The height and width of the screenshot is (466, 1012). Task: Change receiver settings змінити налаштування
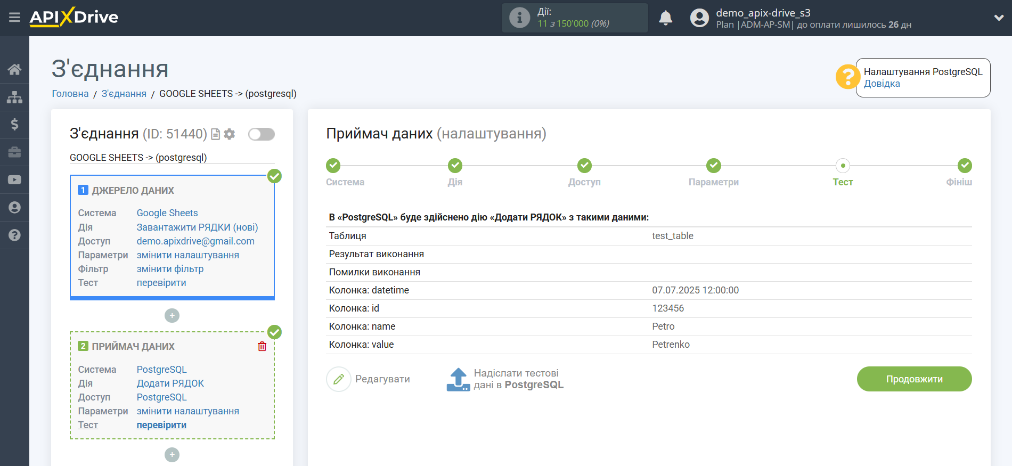[x=188, y=411]
